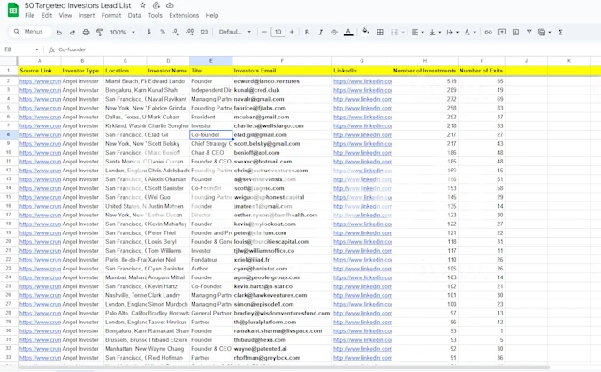The width and height of the screenshot is (601, 372).
Task: Click the print icon
Action: (x=86, y=33)
